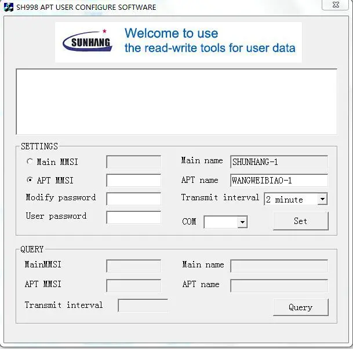Image resolution: width=353 pixels, height=349 pixels.
Task: Open the Transmit interval dropdown arrow
Action: coord(322,199)
